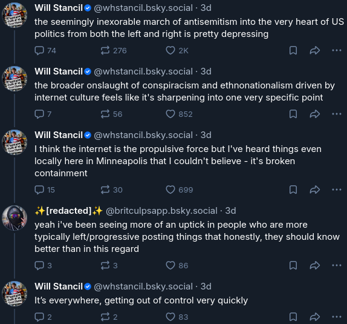Viewport: 347px width, 324px height.
Task: Like the post with 2K likes
Action: [x=177, y=50]
